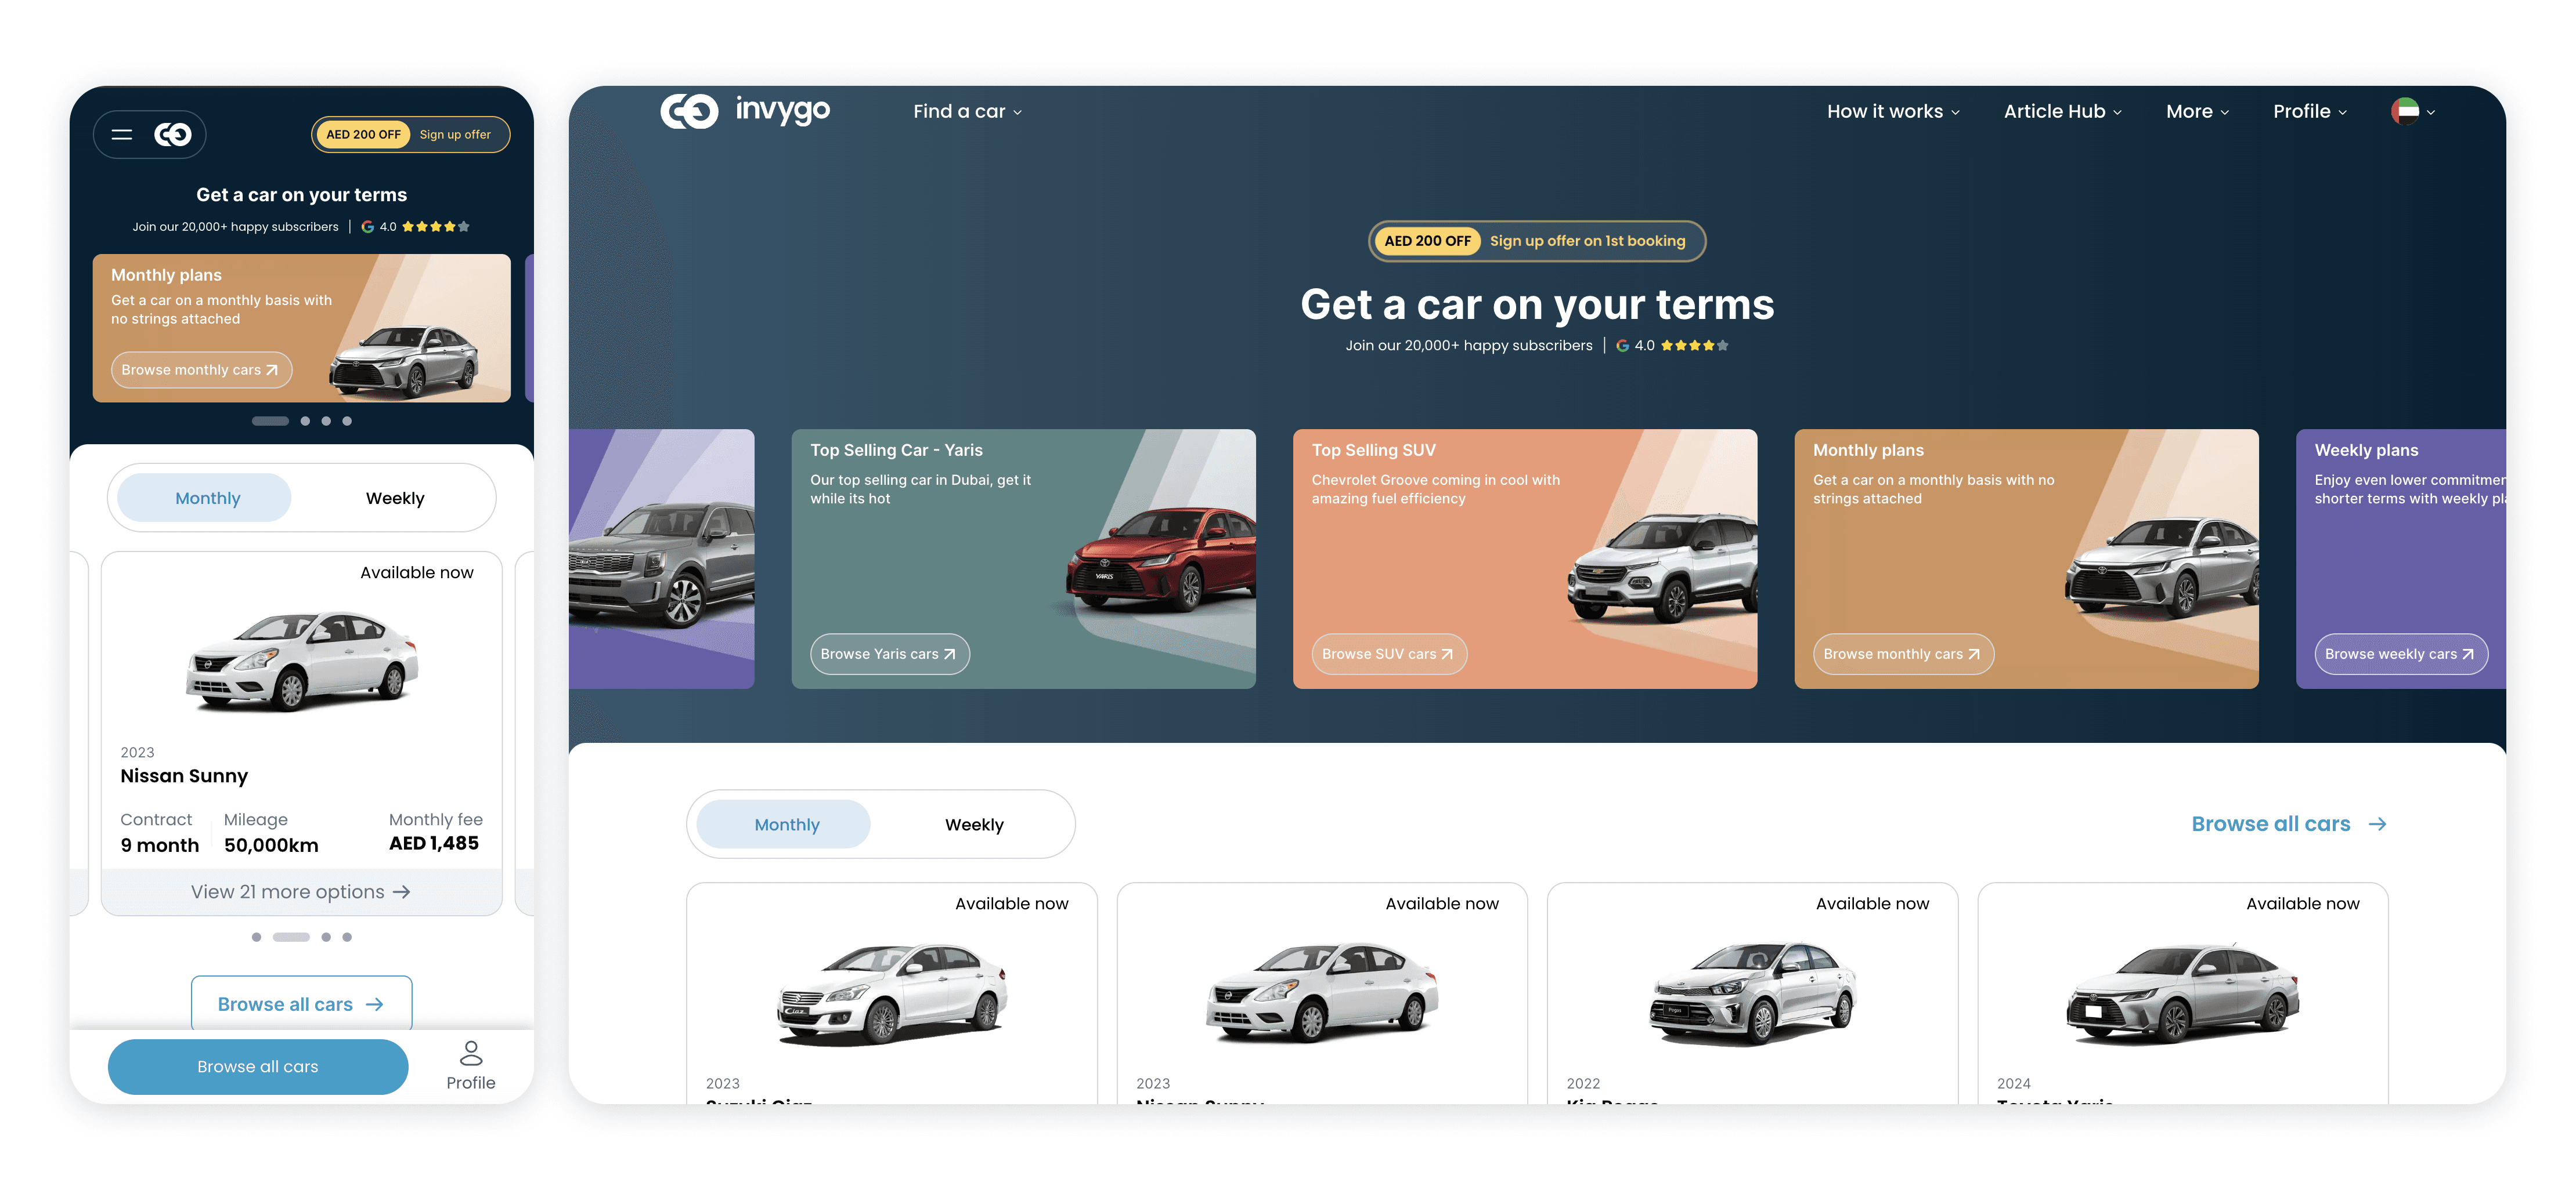Image resolution: width=2576 pixels, height=1190 pixels.
Task: Click the 9 month contract value
Action: coord(160,846)
